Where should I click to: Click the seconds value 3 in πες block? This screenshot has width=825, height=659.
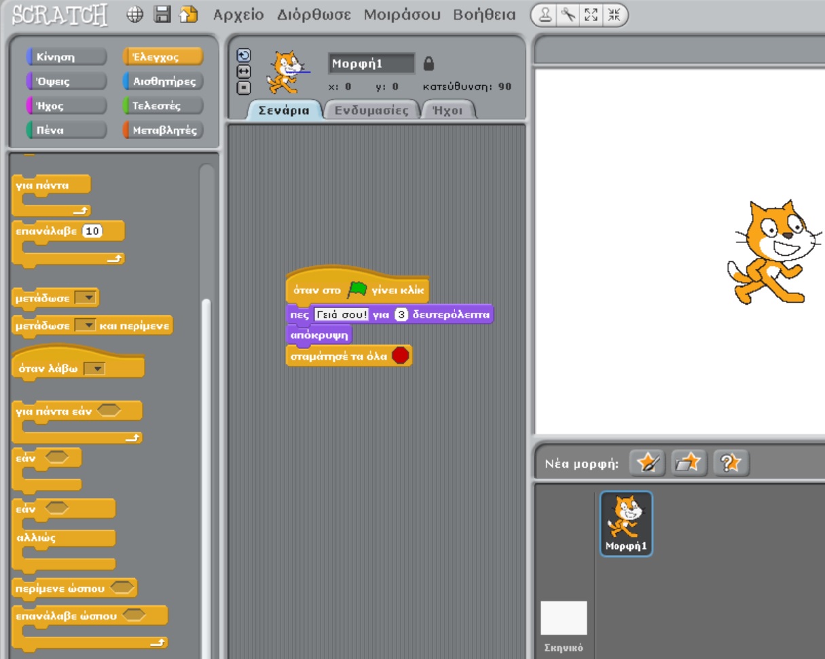click(401, 315)
